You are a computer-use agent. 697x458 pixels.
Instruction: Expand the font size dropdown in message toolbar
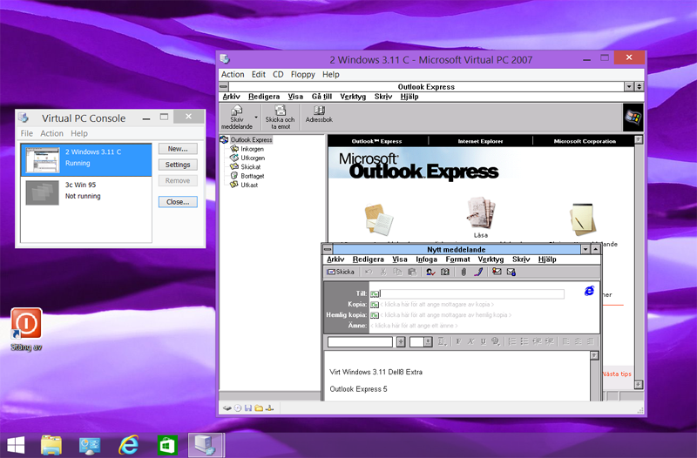(x=428, y=341)
